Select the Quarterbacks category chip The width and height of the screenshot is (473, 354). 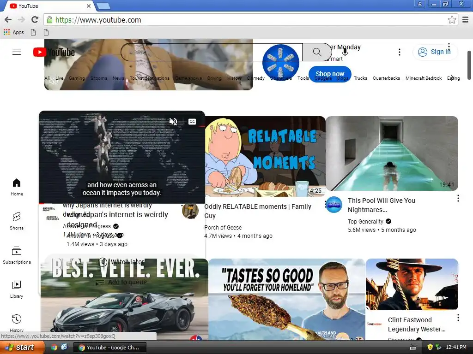pyautogui.click(x=386, y=78)
